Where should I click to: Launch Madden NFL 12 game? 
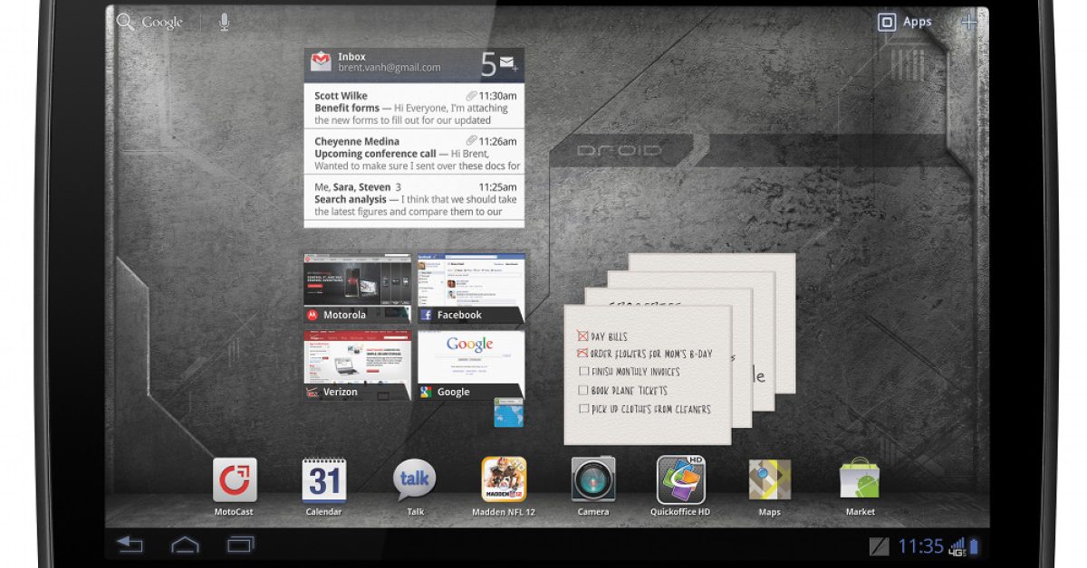504,479
